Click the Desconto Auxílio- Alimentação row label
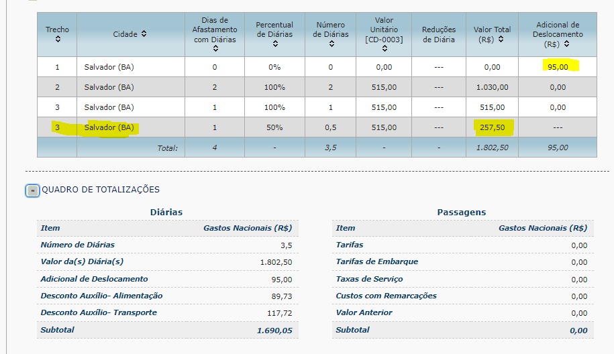The image size is (614, 354). [x=101, y=296]
